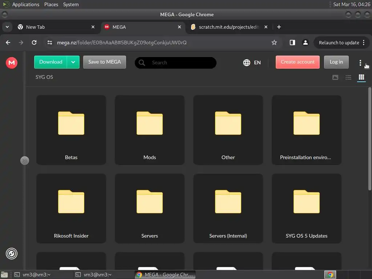View site information icon
Image resolution: width=372 pixels, height=279 pixels.
click(49, 43)
